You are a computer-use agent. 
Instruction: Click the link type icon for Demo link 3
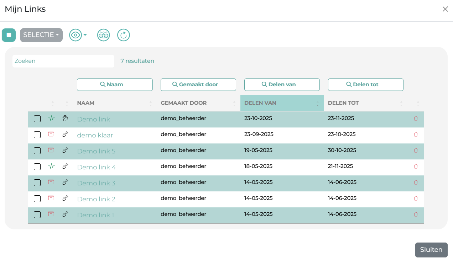tap(65, 182)
